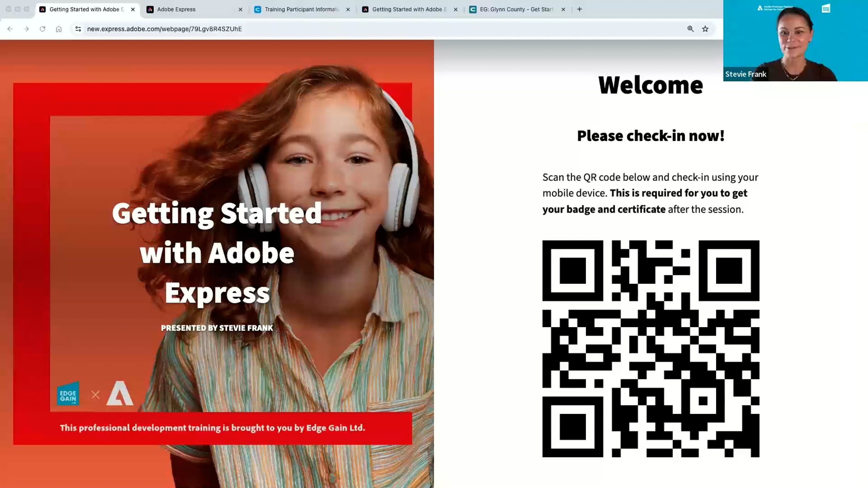Click the Stevie Frank webcam thumbnail
This screenshot has height=488, width=868.
pyautogui.click(x=795, y=40)
